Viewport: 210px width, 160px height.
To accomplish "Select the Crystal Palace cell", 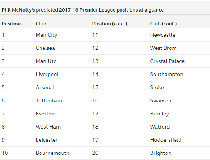I will pos(167,61).
